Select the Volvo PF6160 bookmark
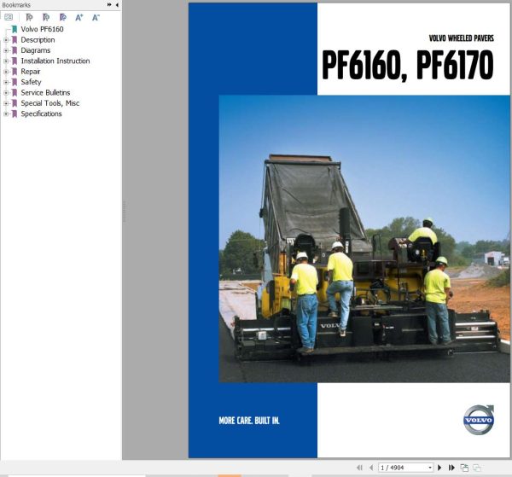 (x=42, y=29)
